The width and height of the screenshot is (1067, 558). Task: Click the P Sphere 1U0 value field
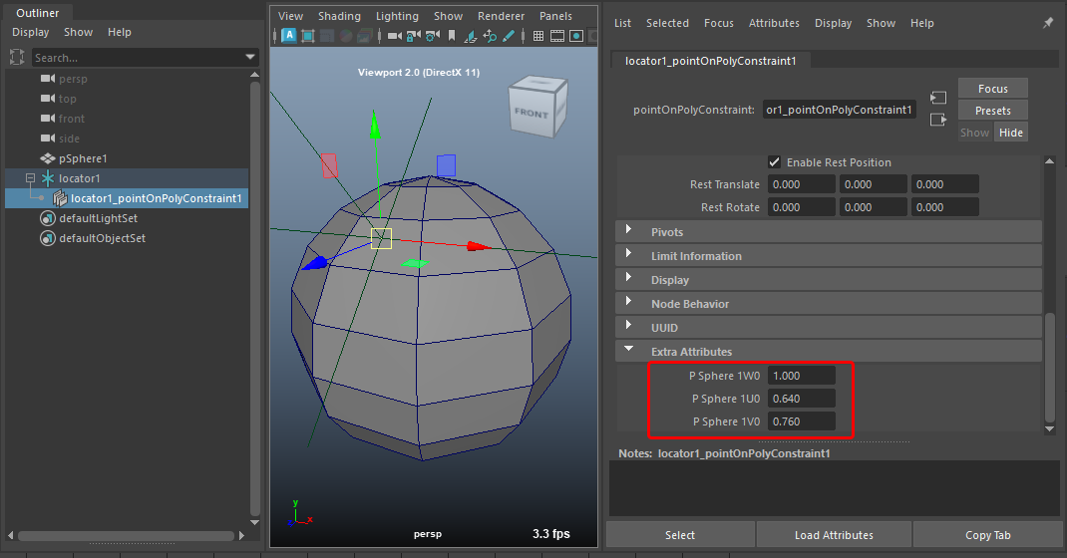802,399
